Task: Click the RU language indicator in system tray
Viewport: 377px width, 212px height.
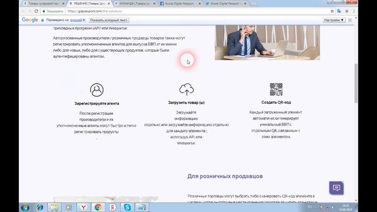Action: click(309, 207)
